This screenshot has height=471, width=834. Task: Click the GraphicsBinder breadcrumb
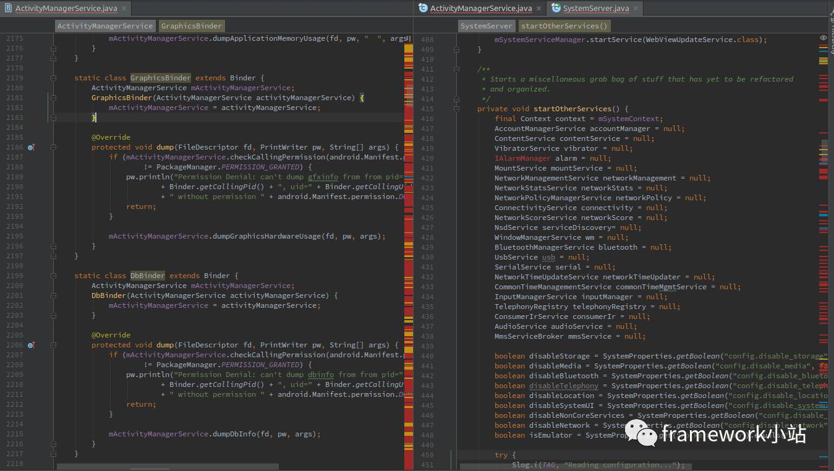click(191, 26)
